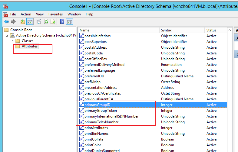This screenshot has height=152, width=238.
Task: Click the icon beside preferredOU
Action: point(81,76)
